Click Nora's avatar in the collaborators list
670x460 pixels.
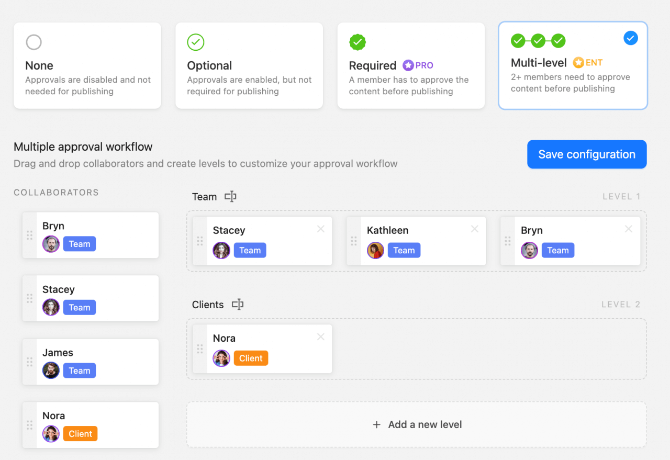pos(51,433)
